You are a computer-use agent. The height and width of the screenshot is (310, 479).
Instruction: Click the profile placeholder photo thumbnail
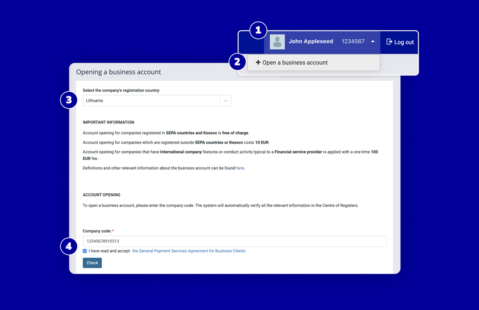tap(277, 42)
